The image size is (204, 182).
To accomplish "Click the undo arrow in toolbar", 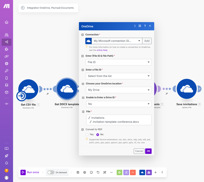I will (98, 172).
